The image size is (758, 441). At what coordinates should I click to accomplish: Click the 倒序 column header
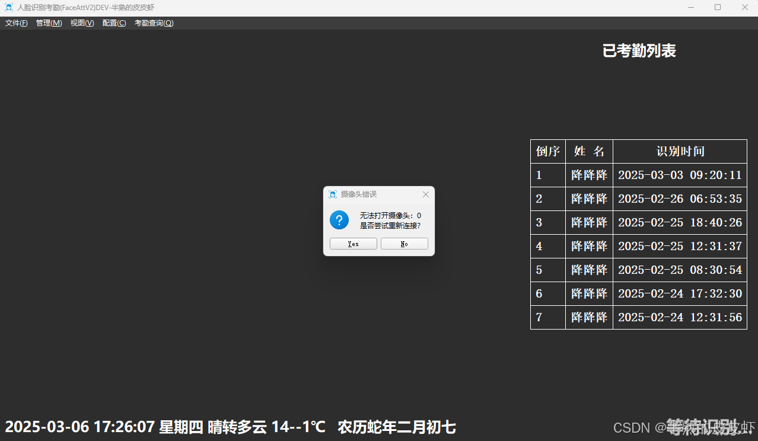548,151
